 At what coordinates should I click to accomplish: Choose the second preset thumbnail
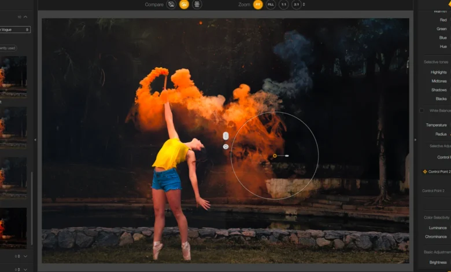(x=13, y=127)
